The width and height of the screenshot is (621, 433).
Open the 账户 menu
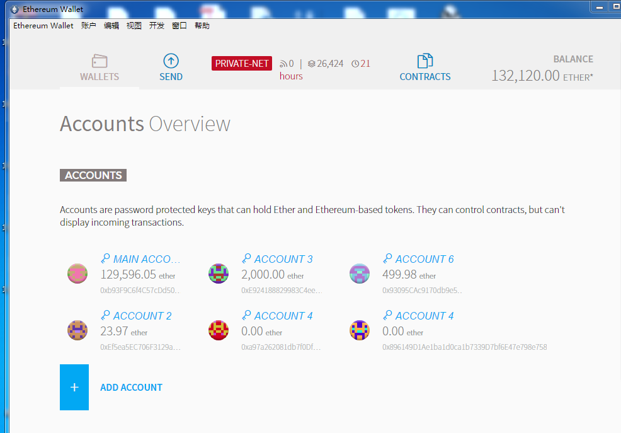[x=89, y=26]
